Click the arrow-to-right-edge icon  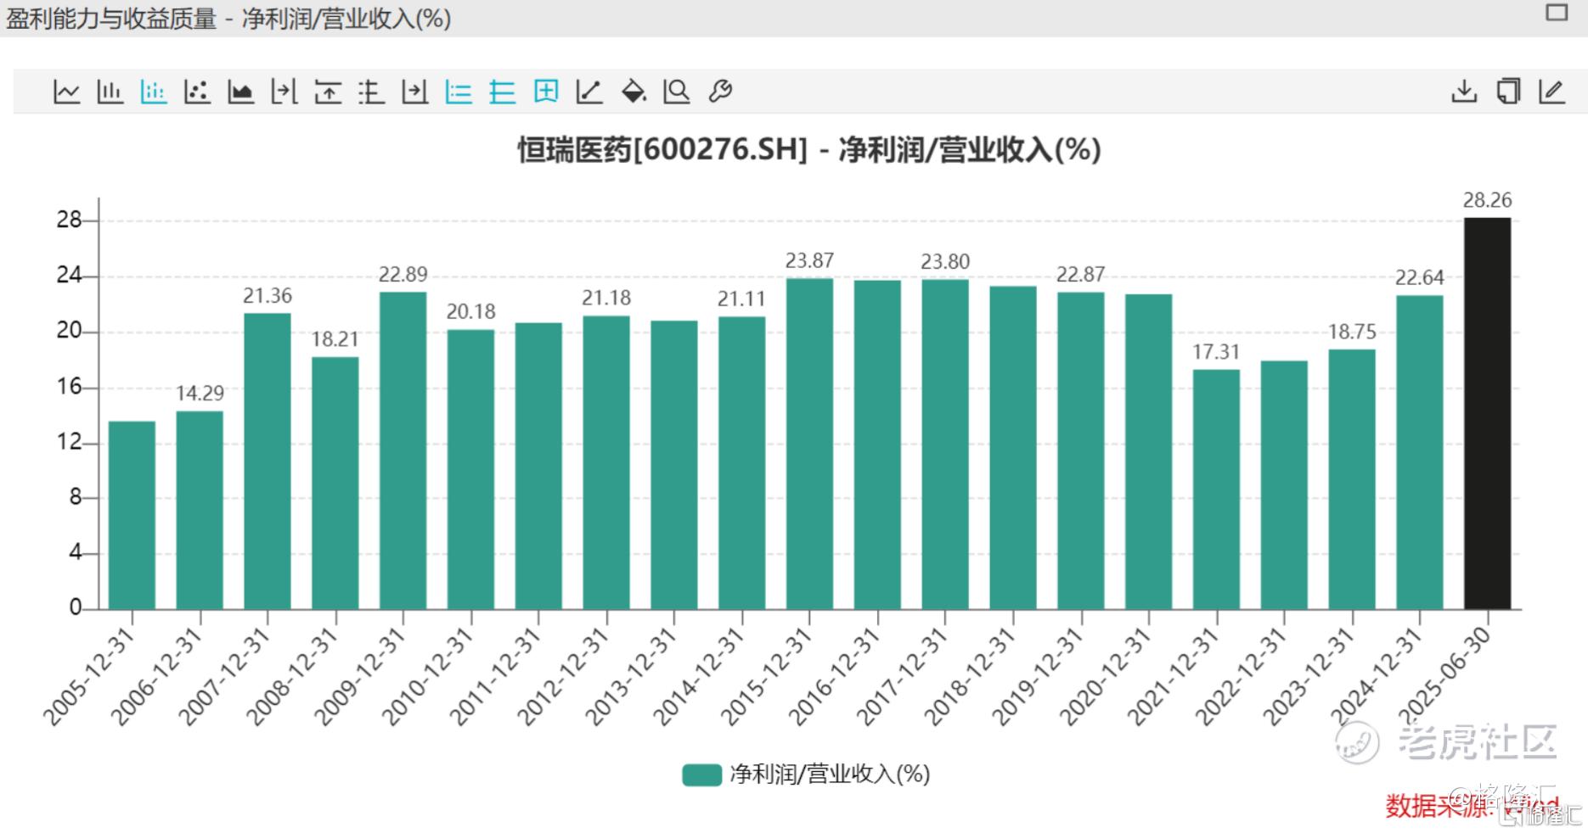tap(414, 91)
